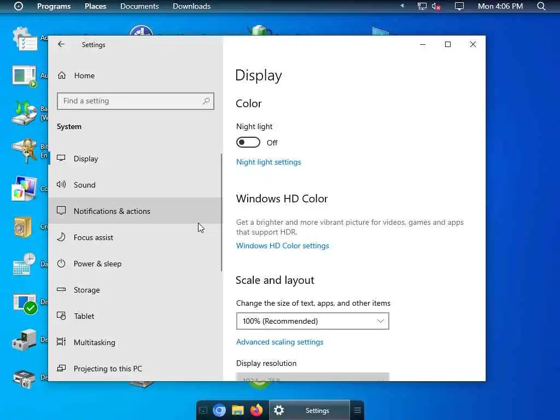Click the circular launcher icon on top panel
The image size is (560, 420).
18,6
